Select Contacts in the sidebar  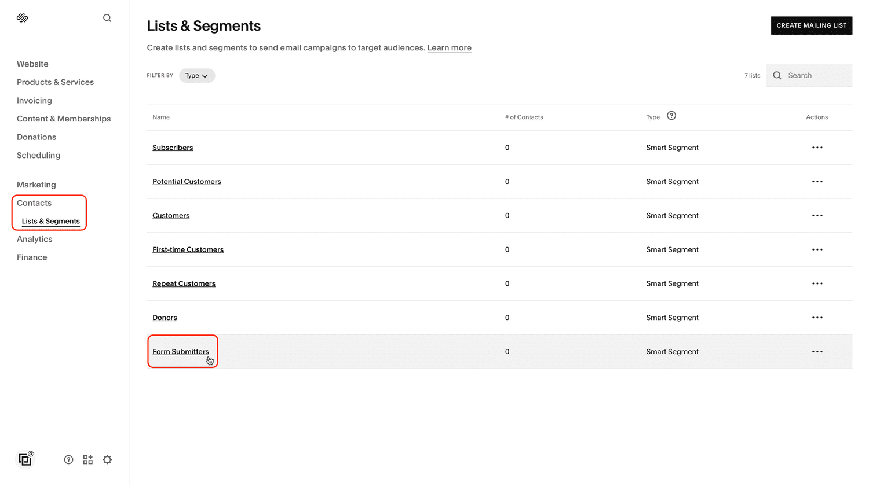34,203
